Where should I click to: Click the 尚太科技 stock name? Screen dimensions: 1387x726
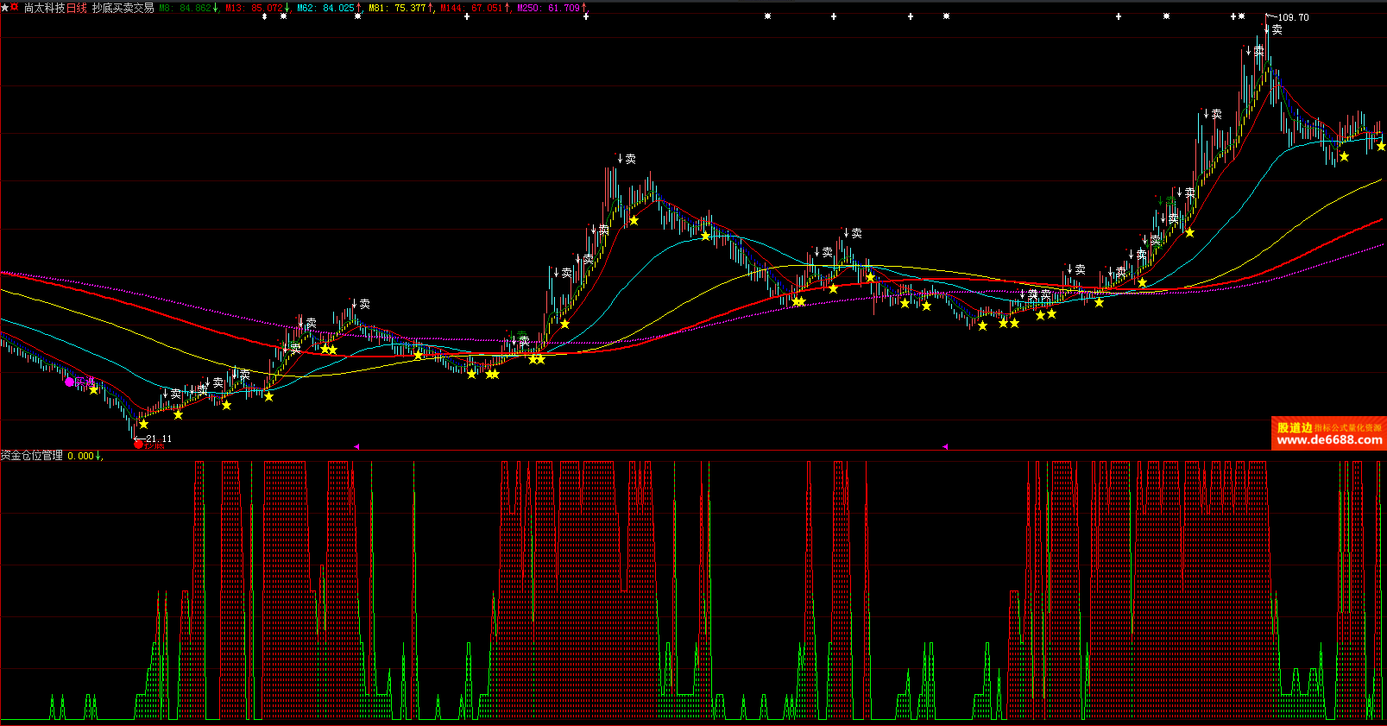click(44, 8)
